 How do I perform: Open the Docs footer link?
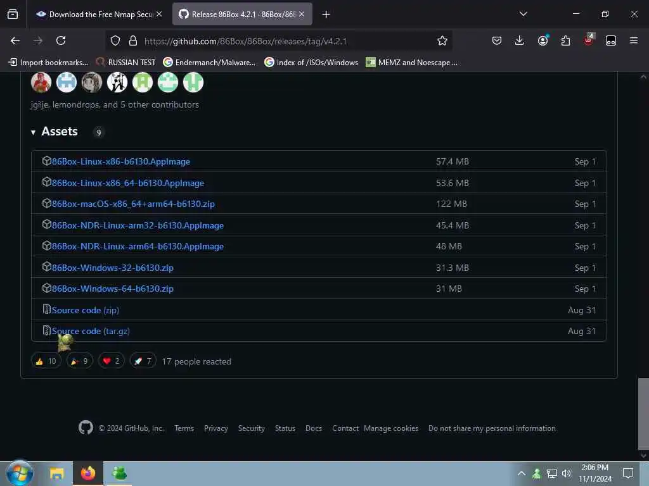coord(313,428)
